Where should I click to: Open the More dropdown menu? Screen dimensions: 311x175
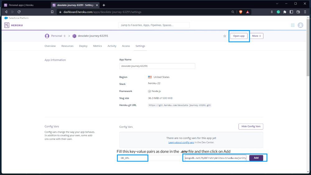pos(257,36)
